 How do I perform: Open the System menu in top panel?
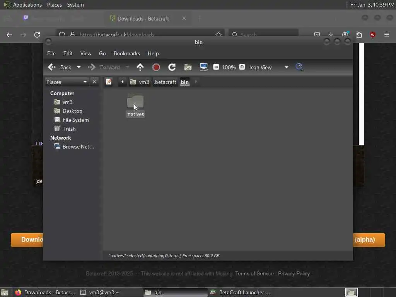click(75, 5)
